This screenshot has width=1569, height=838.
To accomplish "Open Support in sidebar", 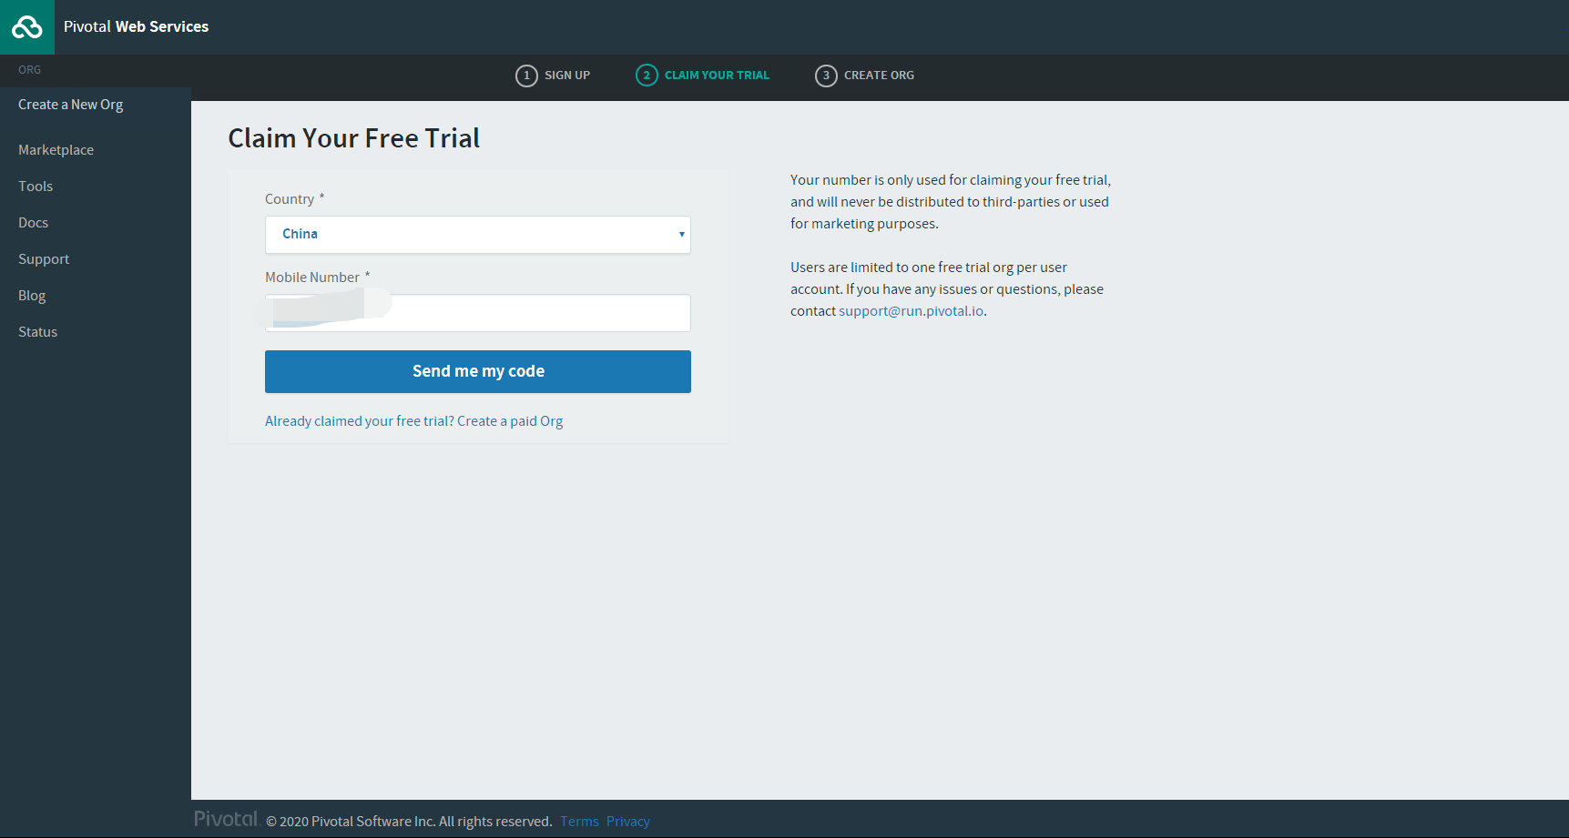I will pyautogui.click(x=44, y=259).
